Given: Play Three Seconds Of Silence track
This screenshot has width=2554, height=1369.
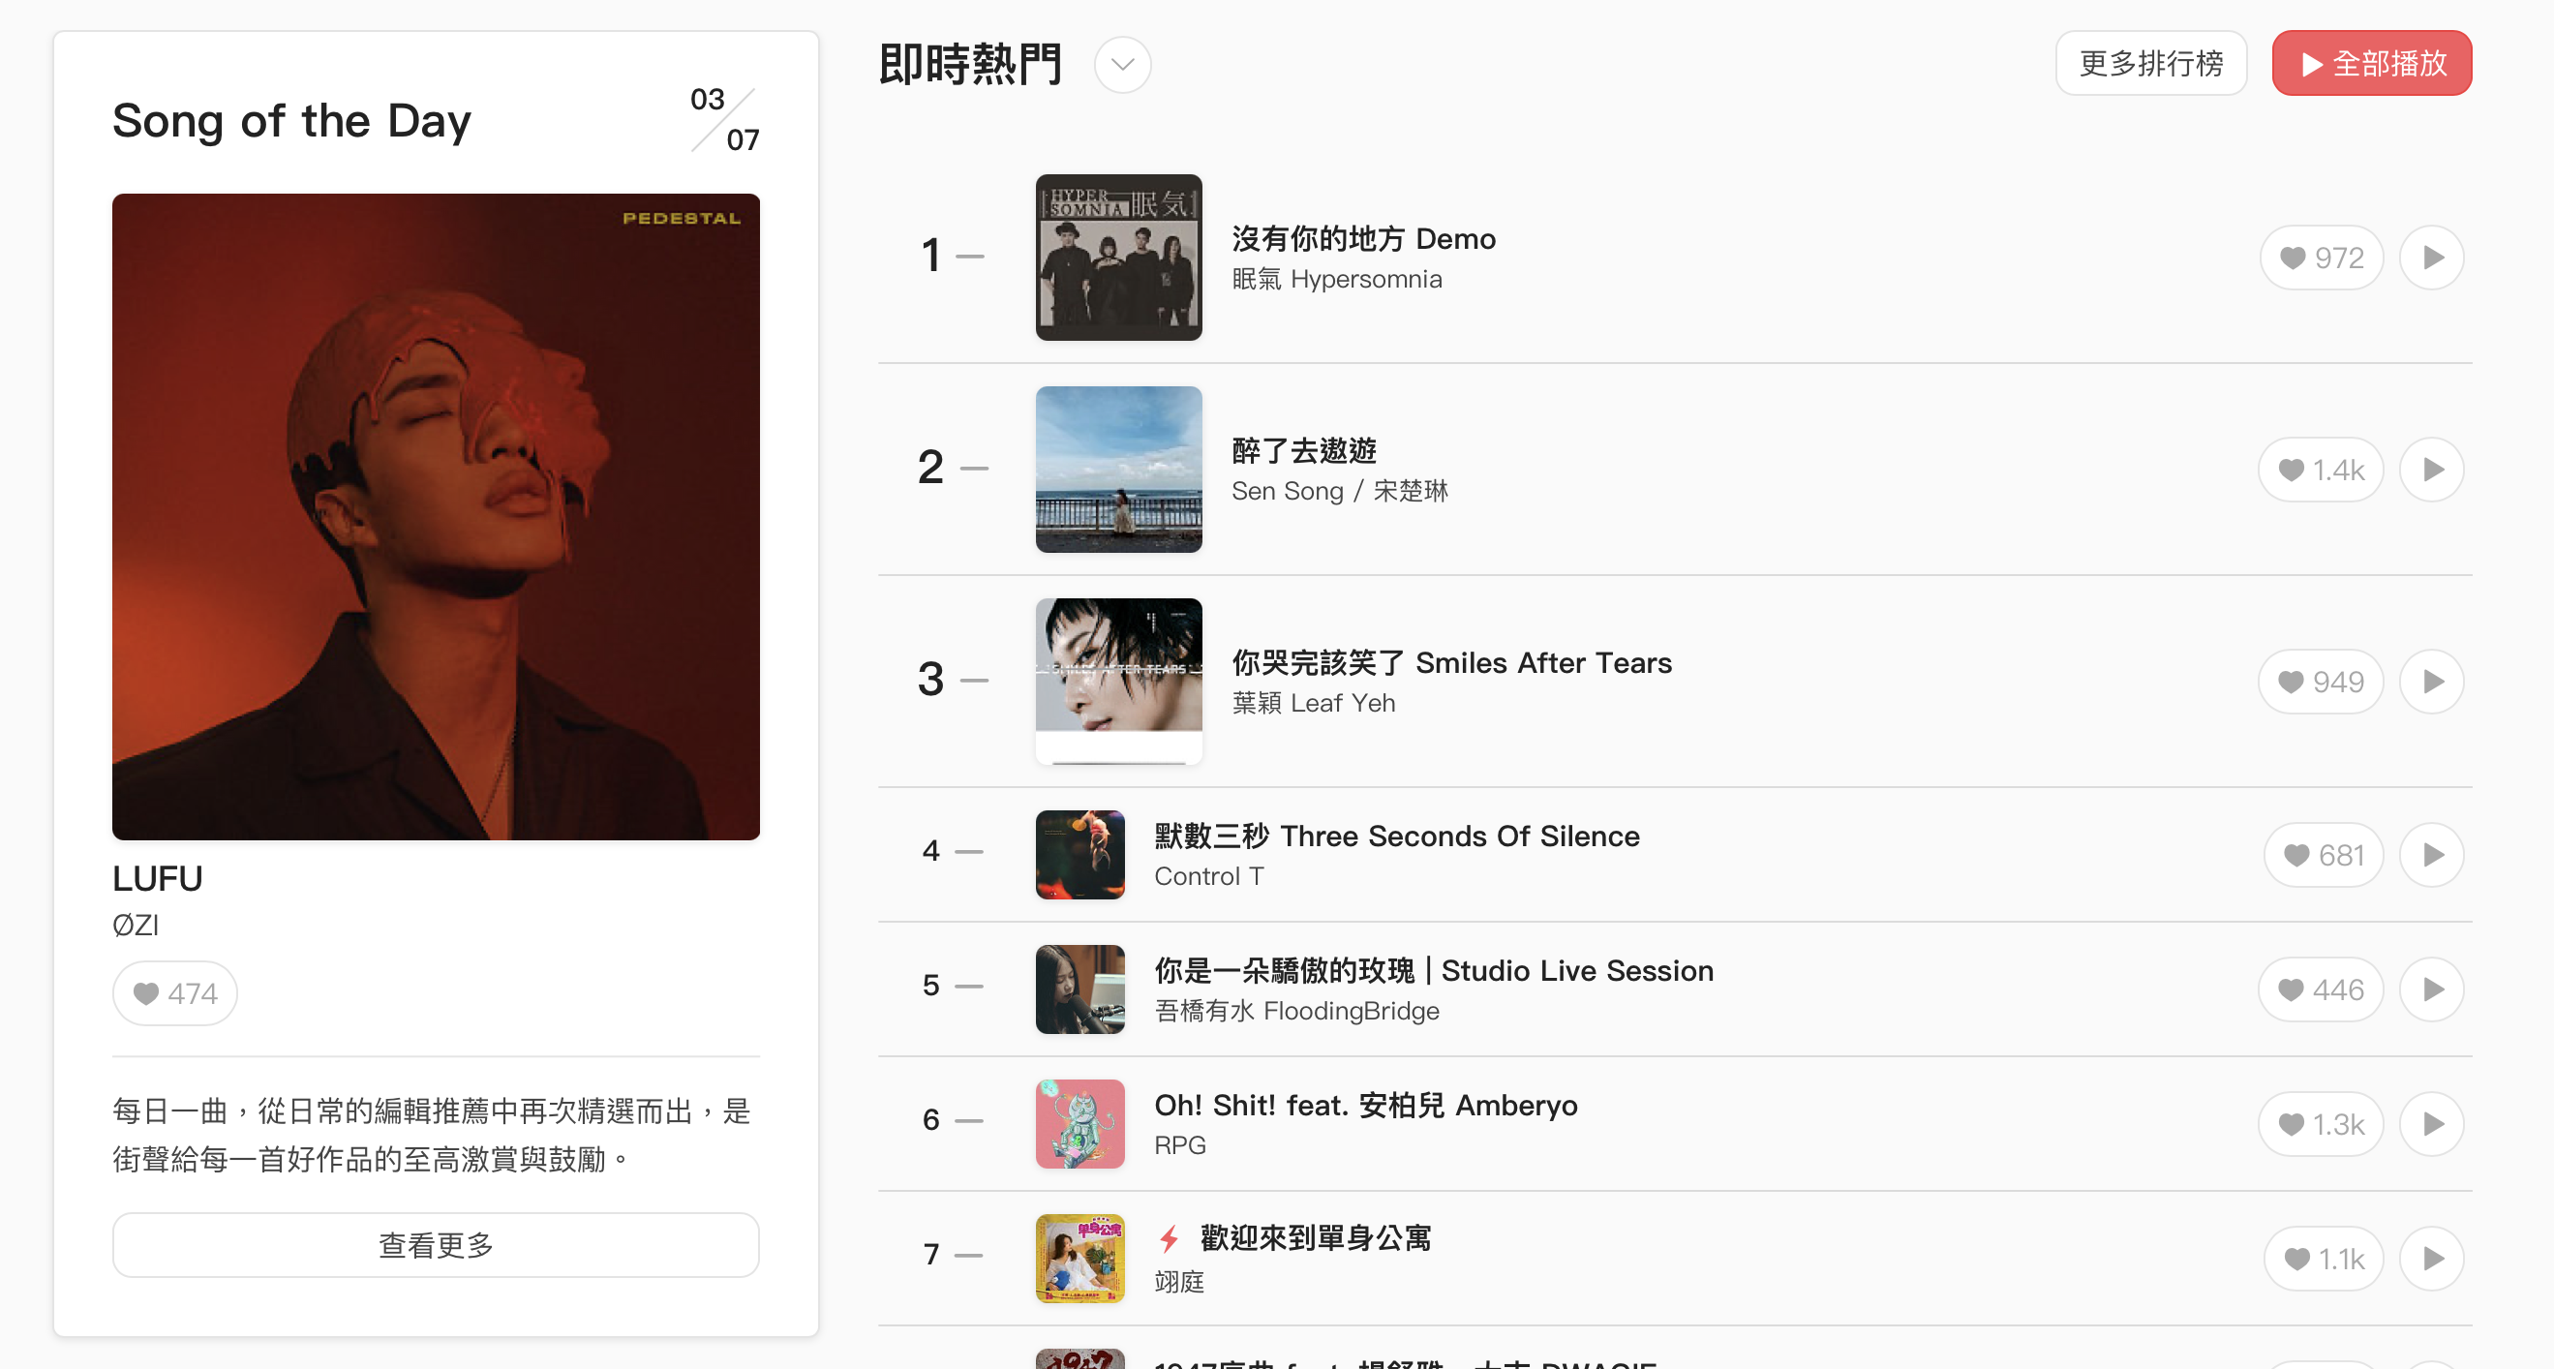Looking at the screenshot, I should pos(2431,856).
